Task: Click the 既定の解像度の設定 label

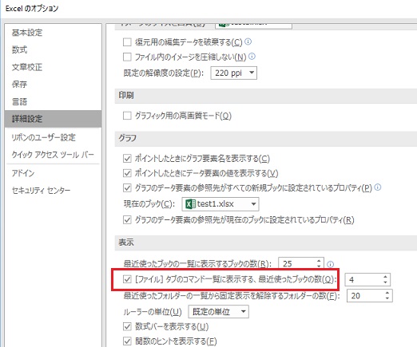Action: coord(163,73)
